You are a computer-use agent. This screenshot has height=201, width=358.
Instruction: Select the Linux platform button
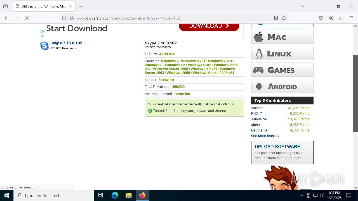click(x=282, y=53)
